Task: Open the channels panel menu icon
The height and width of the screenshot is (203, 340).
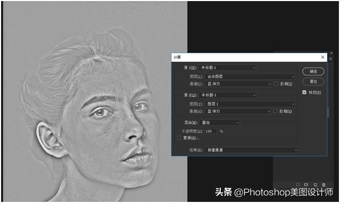Action: point(330,59)
